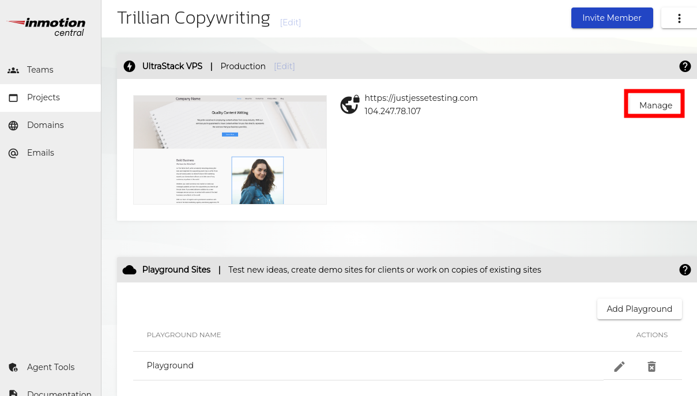Click the Projects window icon

[x=13, y=97]
